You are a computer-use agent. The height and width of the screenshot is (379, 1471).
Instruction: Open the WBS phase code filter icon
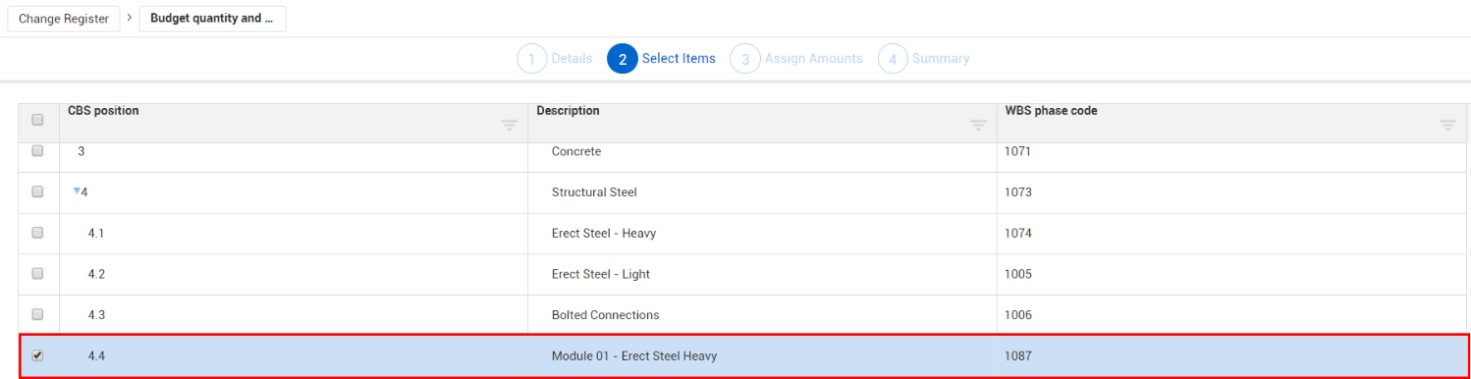pos(1447,126)
